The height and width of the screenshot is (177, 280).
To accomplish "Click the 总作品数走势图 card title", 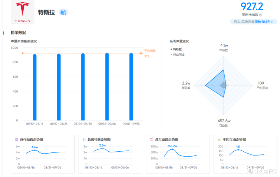I will click(x=31, y=139).
